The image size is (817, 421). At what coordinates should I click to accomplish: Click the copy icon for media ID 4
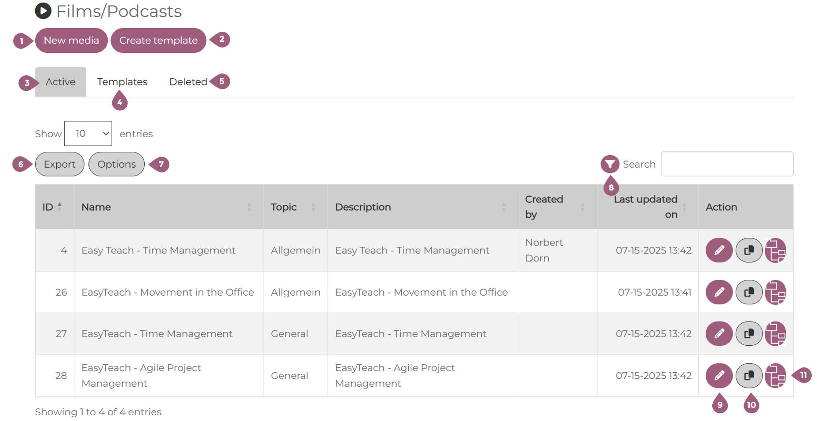coord(749,250)
